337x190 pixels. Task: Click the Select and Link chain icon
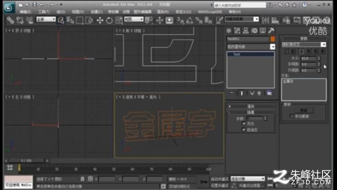tap(10, 20)
